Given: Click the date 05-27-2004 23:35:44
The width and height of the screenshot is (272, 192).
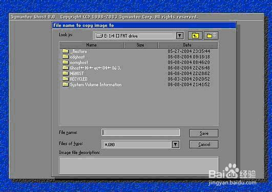Looking at the screenshot, I should (189, 51).
